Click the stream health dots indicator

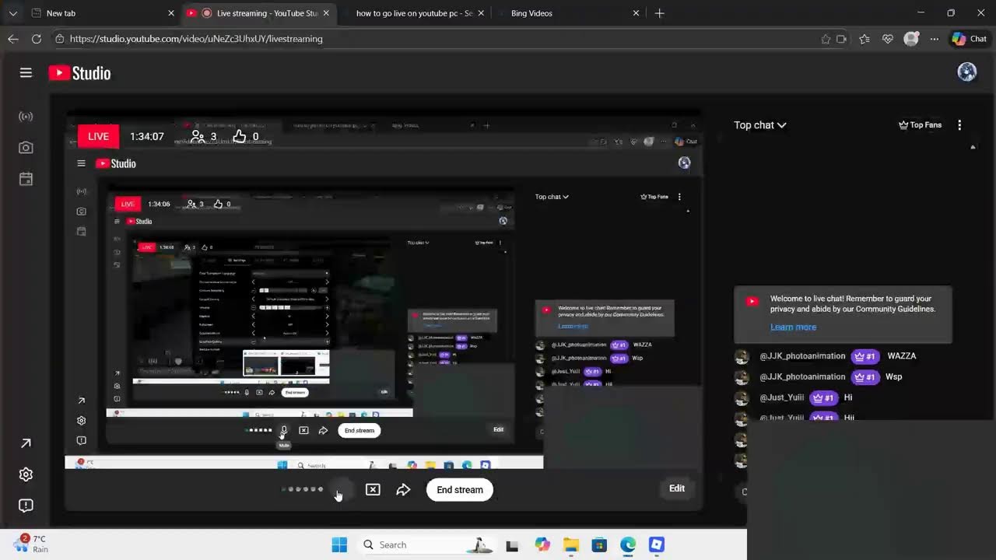[x=302, y=489]
